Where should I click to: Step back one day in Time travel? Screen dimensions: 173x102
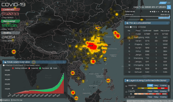pos(152,12)
